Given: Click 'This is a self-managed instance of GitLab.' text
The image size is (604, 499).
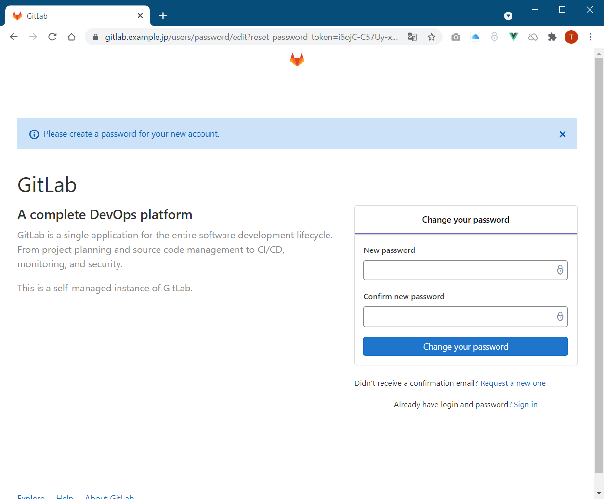Looking at the screenshot, I should 105,289.
